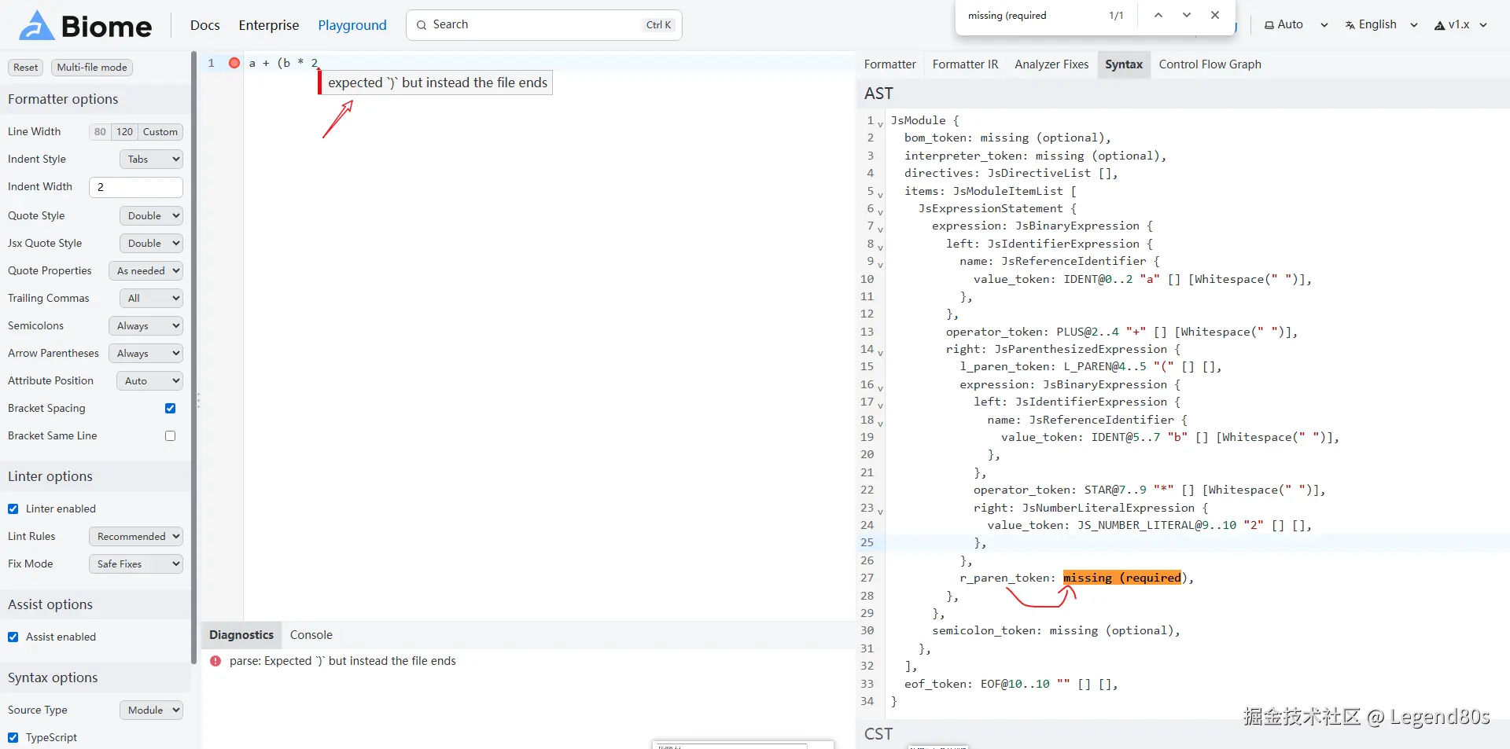Collapse JsNumberLiteralExpression on AST line 23
This screenshot has height=749, width=1510.
pos(880,510)
